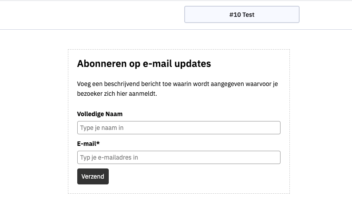Select the descriptive paragraph under the heading
Screen dimensions: 352x215
178,89
